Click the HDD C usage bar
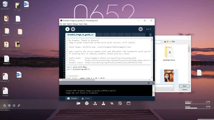 pos(198,104)
